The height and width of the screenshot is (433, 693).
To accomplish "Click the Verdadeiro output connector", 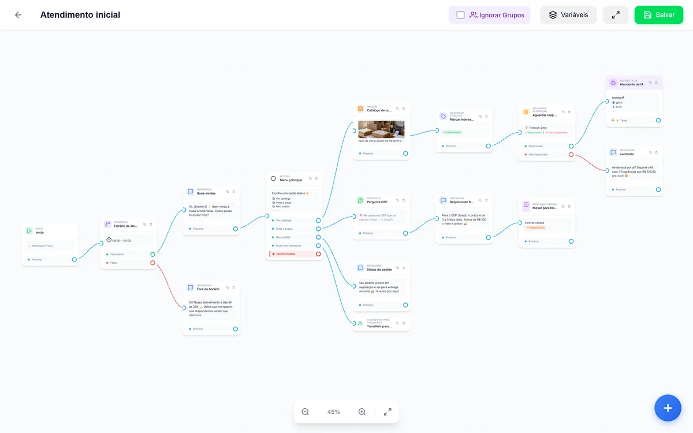I will pyautogui.click(x=152, y=254).
